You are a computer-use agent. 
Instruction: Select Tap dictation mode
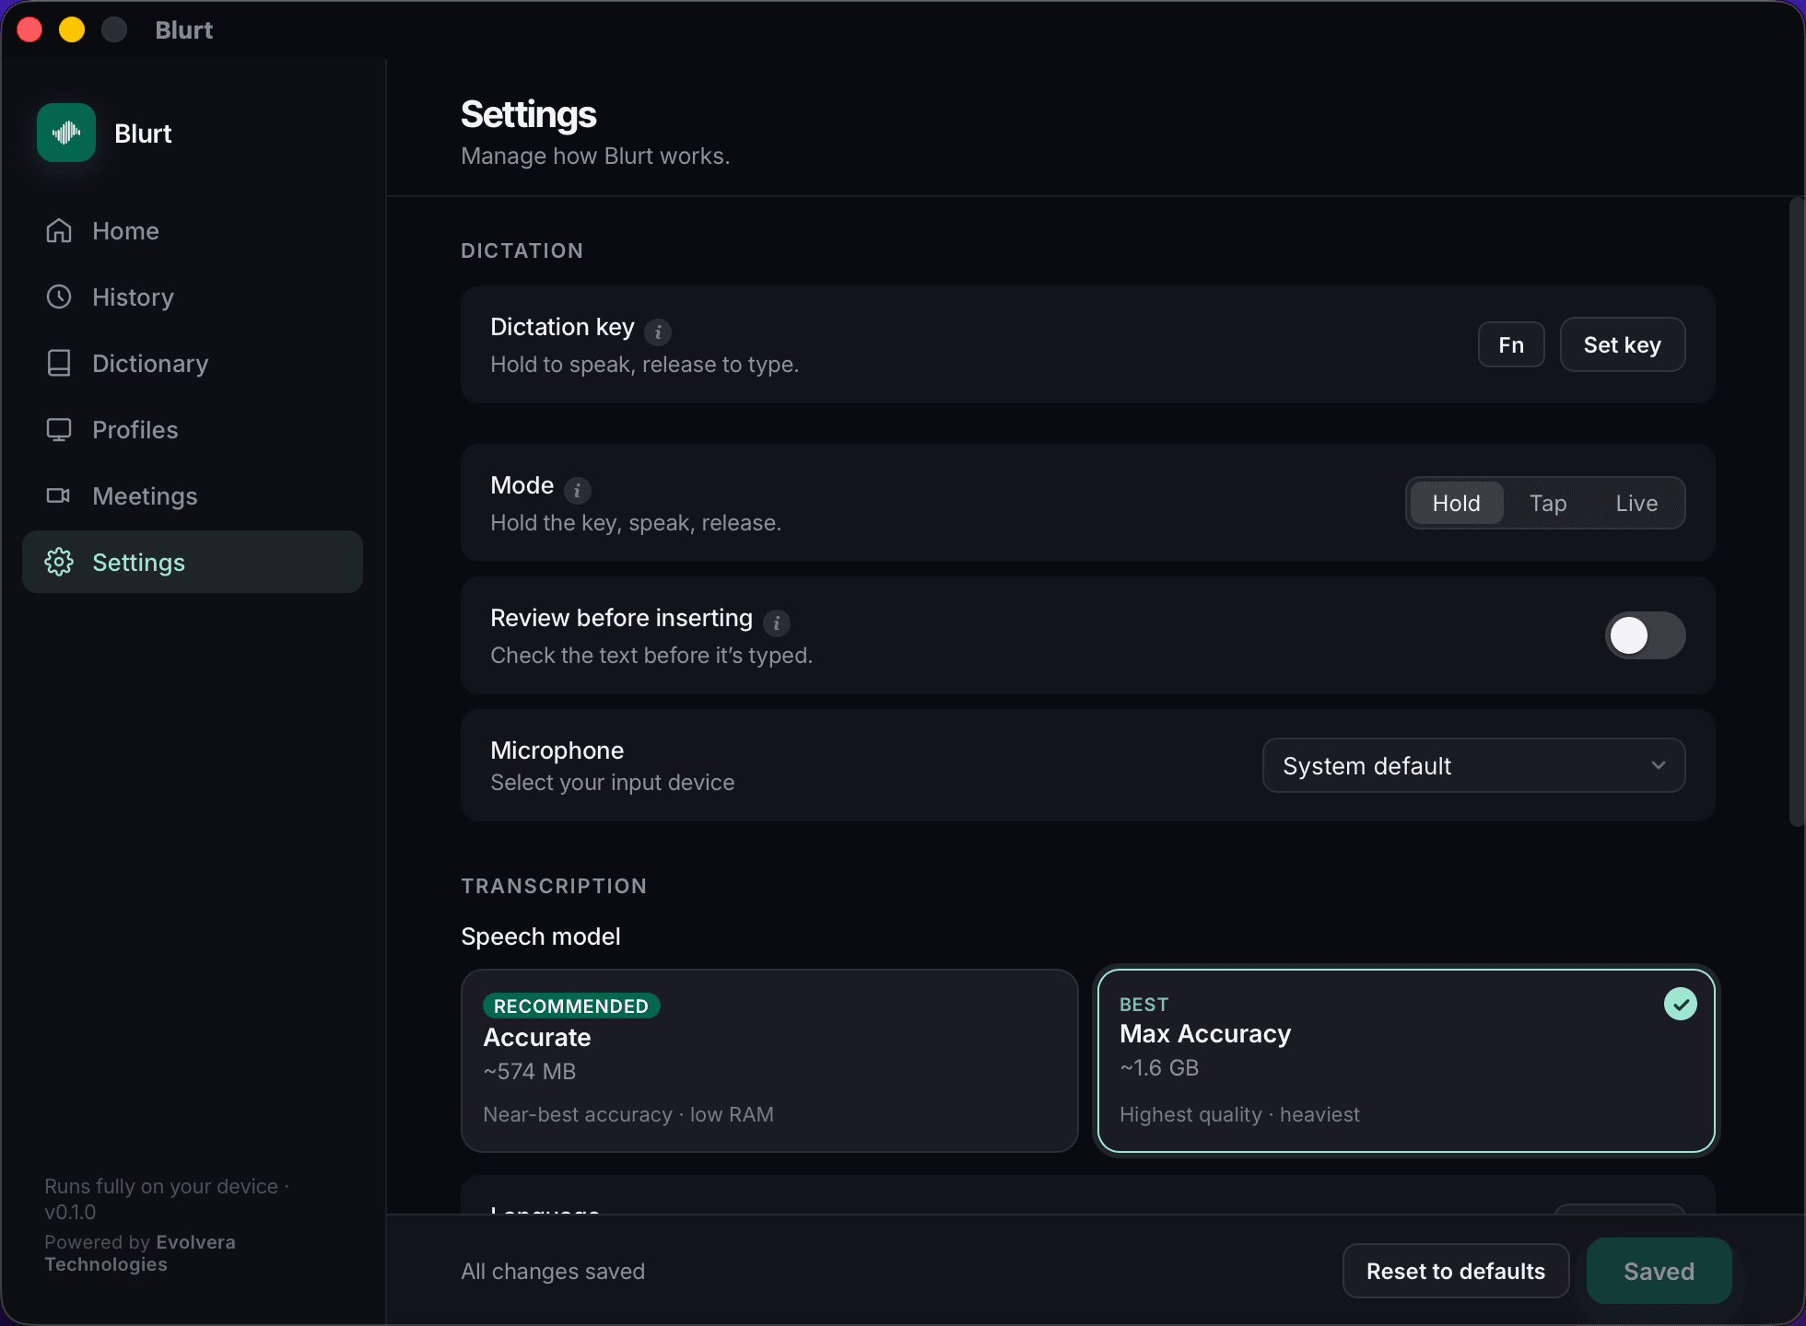(x=1548, y=503)
